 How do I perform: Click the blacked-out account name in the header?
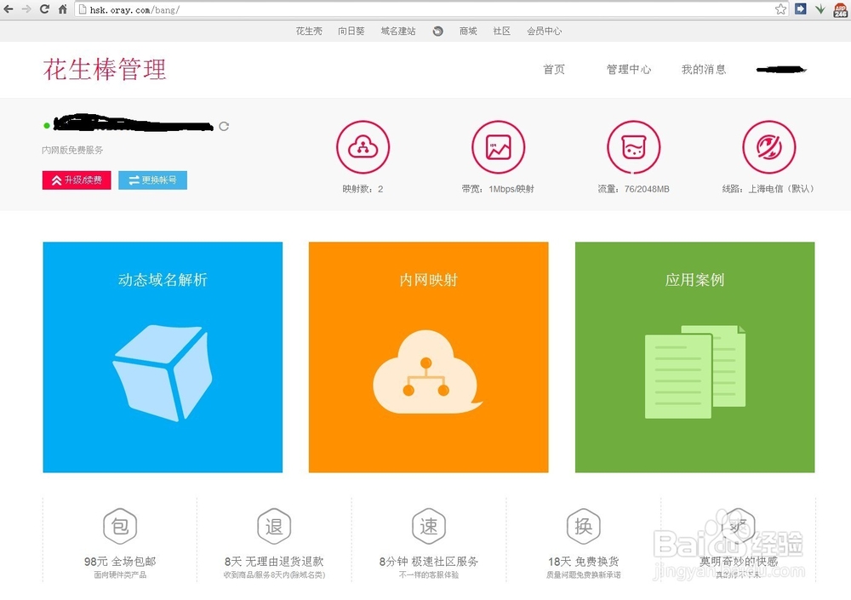[x=781, y=70]
